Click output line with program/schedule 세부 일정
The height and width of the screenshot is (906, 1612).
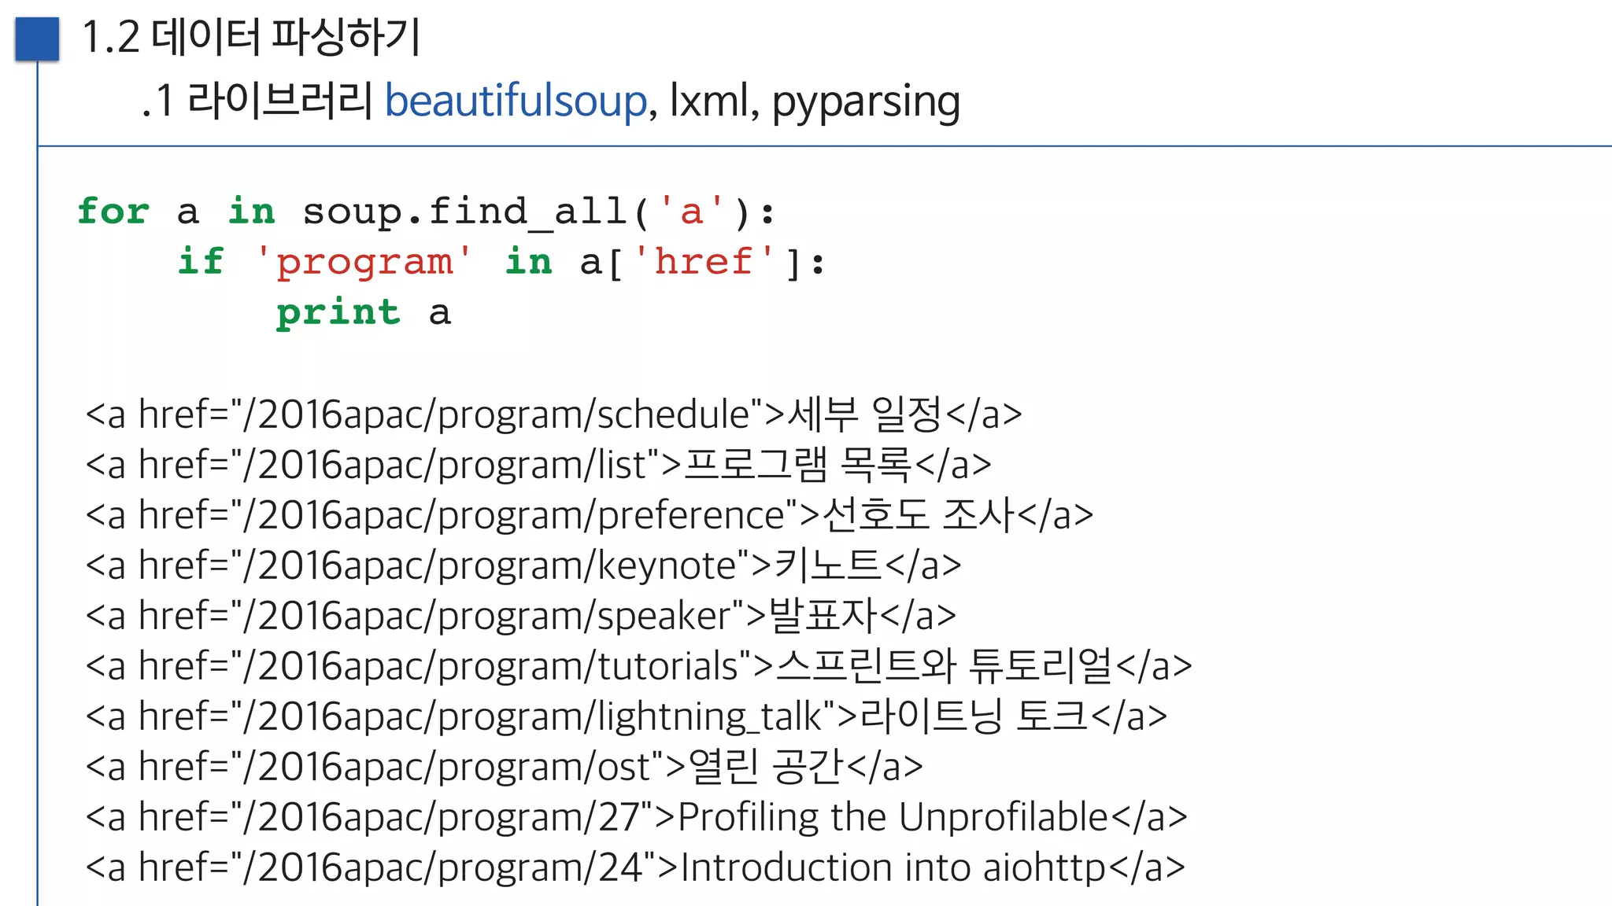tap(553, 414)
